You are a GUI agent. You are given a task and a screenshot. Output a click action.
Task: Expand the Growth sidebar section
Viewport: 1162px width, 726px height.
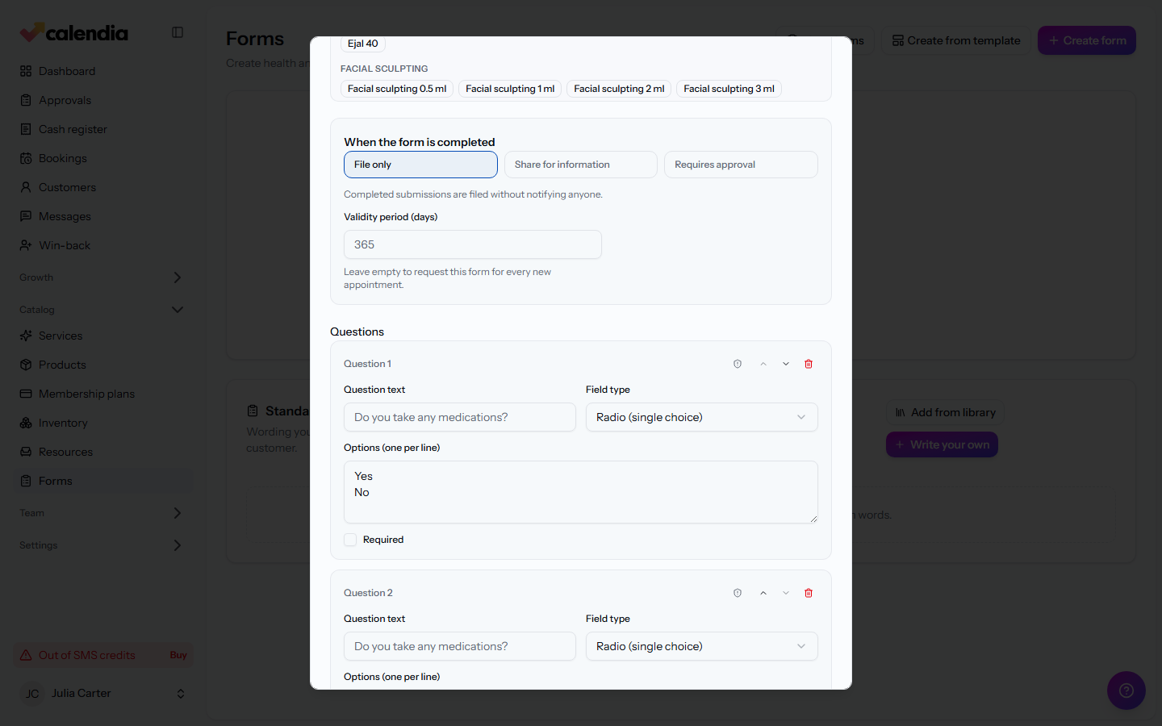pos(102,277)
